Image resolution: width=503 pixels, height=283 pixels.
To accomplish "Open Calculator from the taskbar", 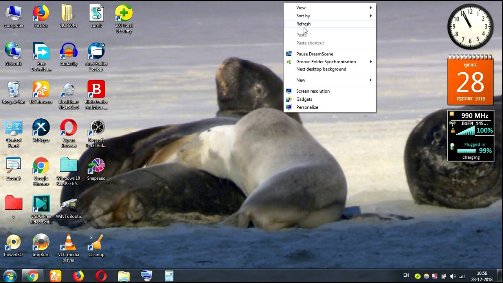I will pos(169,276).
